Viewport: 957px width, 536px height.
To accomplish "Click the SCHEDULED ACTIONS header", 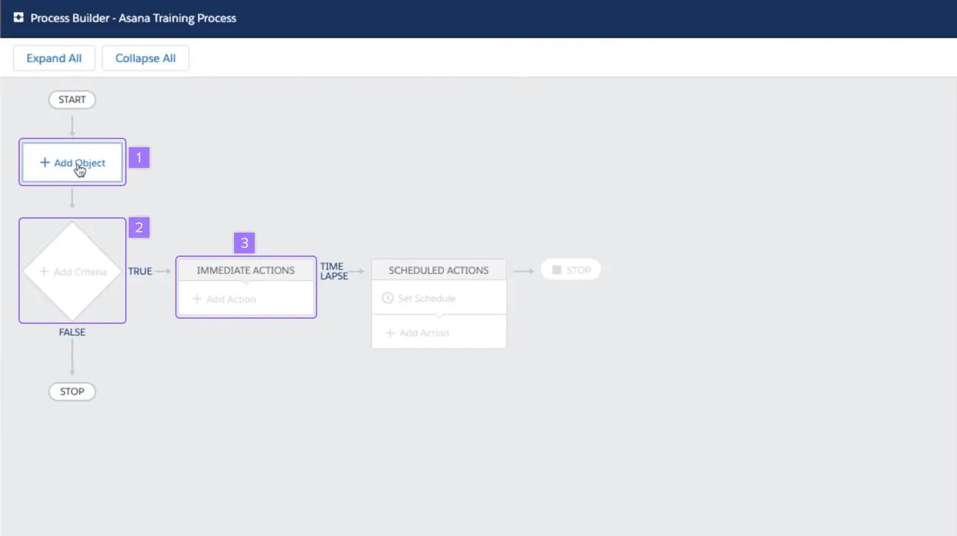I will click(439, 269).
